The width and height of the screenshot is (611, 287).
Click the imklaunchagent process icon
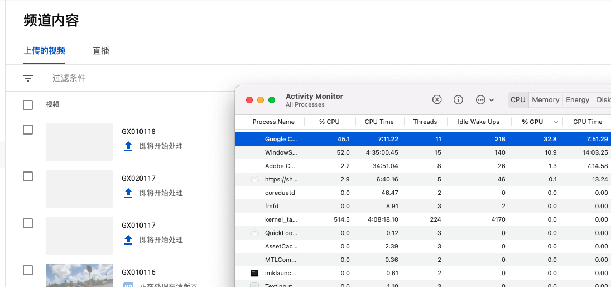pyautogui.click(x=254, y=273)
